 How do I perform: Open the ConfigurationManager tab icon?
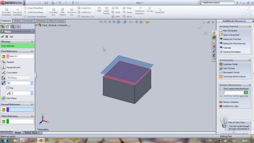[x=13, y=27]
